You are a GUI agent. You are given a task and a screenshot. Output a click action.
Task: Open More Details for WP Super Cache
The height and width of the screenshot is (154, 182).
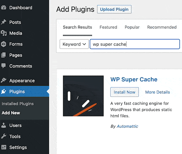point(158,92)
